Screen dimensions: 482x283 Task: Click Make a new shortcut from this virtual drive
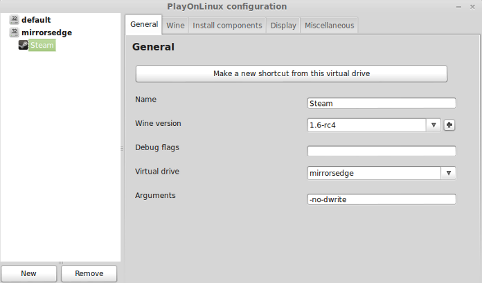(x=292, y=73)
